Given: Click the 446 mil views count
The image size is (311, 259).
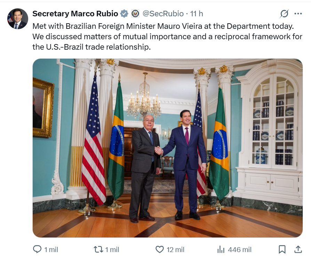Looking at the screenshot, I should [240, 249].
